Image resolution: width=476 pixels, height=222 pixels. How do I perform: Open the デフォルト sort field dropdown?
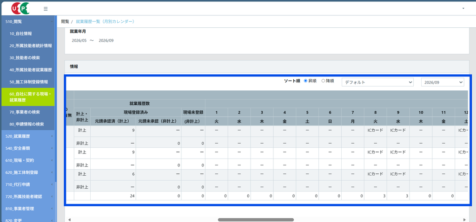click(x=377, y=82)
